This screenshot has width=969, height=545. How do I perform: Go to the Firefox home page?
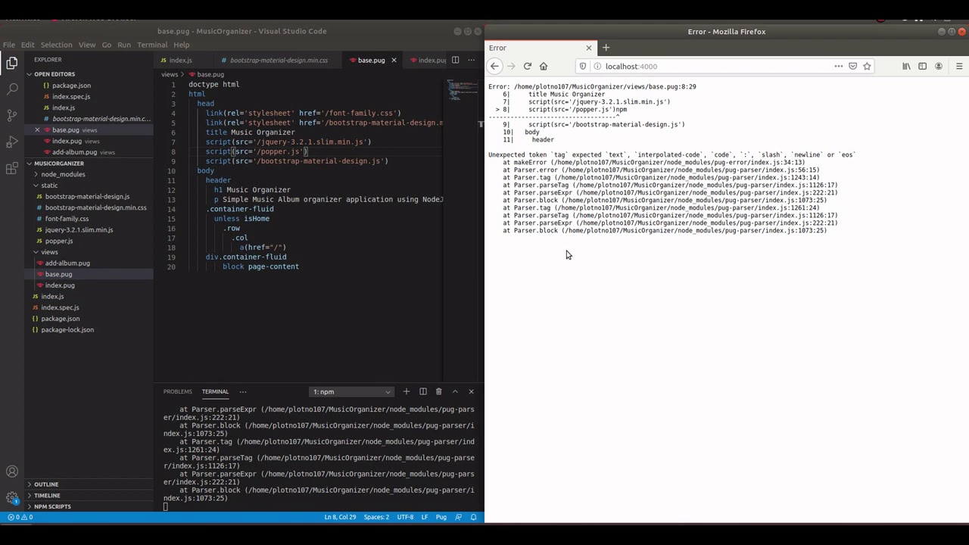tap(544, 67)
